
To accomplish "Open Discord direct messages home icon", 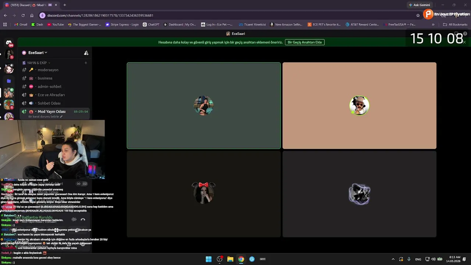I will (9, 43).
